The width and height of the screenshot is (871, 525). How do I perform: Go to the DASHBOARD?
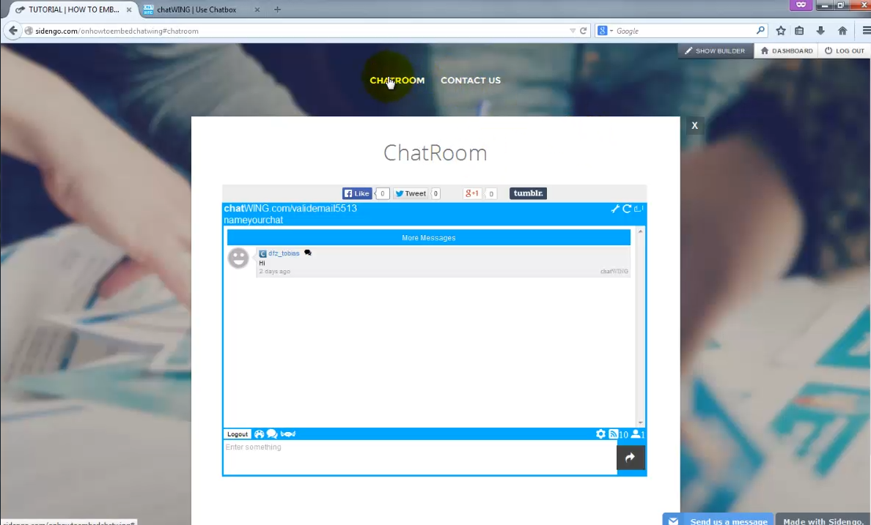coord(786,51)
